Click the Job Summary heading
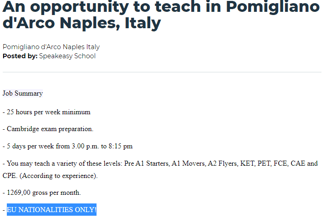 23,93
